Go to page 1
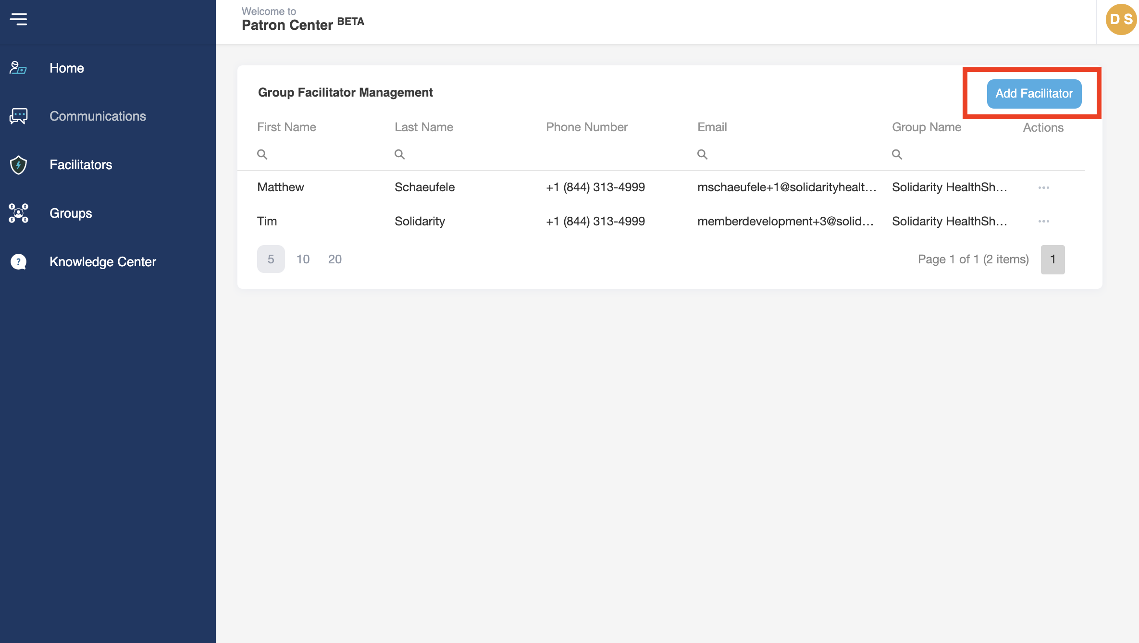 tap(1052, 260)
